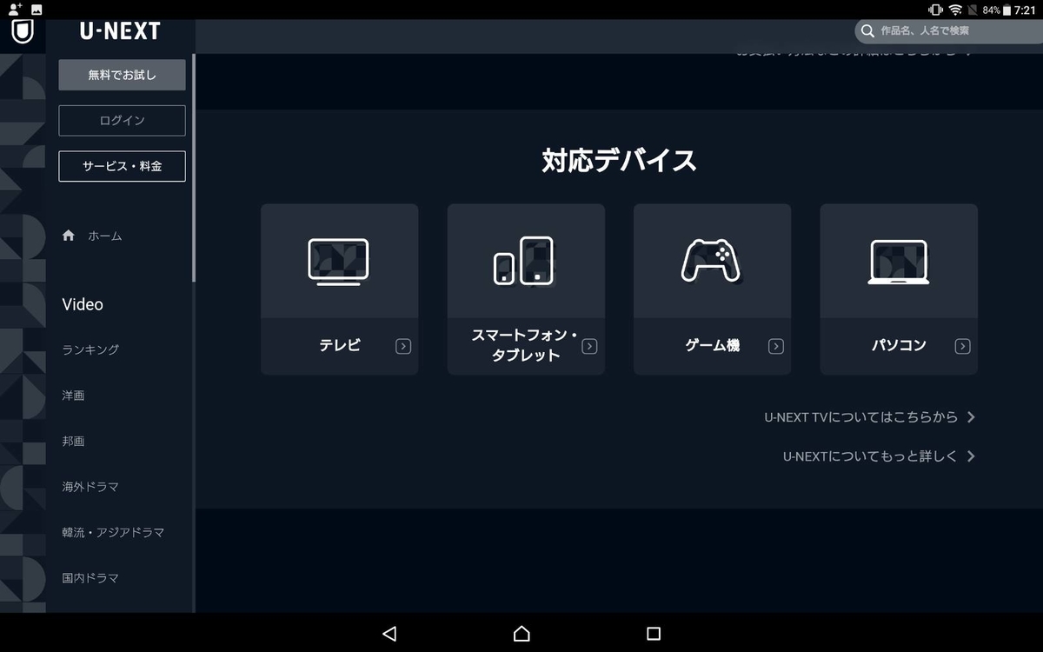Tap the smartphone and tablet icon
The height and width of the screenshot is (652, 1043).
524,261
